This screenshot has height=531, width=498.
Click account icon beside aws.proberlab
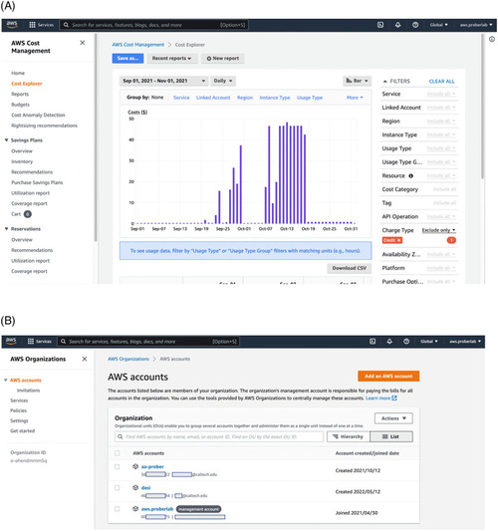point(135,509)
